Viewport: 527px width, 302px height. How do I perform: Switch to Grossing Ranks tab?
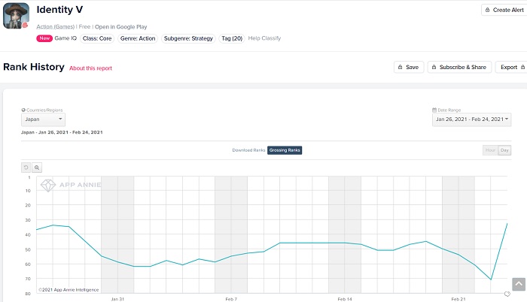tap(285, 150)
